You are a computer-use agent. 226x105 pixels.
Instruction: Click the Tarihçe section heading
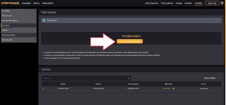point(46,69)
